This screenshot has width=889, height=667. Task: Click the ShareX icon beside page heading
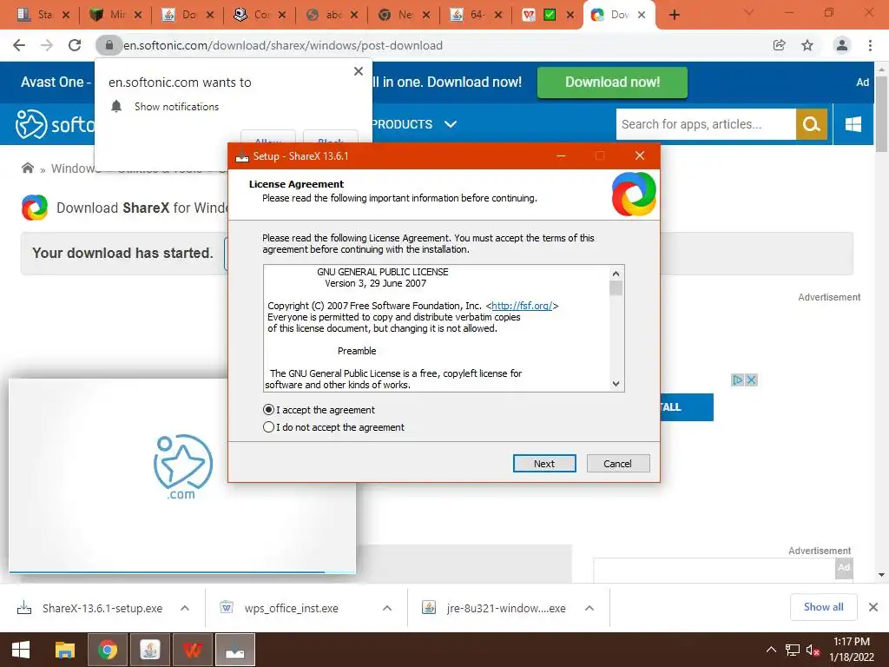[x=35, y=208]
